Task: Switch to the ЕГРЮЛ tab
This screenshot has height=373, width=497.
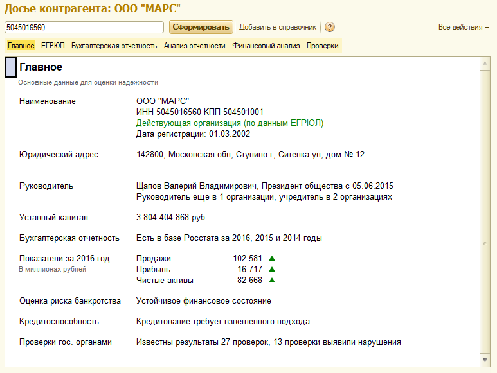Action: [x=53, y=46]
